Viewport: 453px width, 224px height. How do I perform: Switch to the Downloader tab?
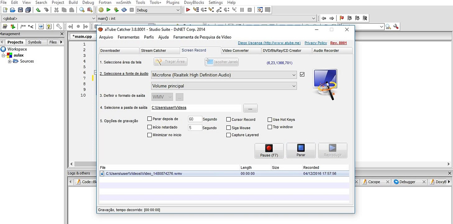tap(119, 50)
